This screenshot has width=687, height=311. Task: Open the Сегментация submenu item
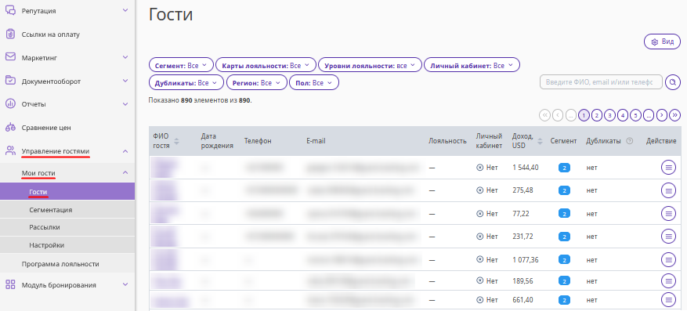pyautogui.click(x=67, y=210)
